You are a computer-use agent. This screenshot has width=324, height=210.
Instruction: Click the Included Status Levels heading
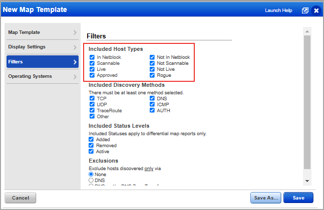[x=119, y=126]
